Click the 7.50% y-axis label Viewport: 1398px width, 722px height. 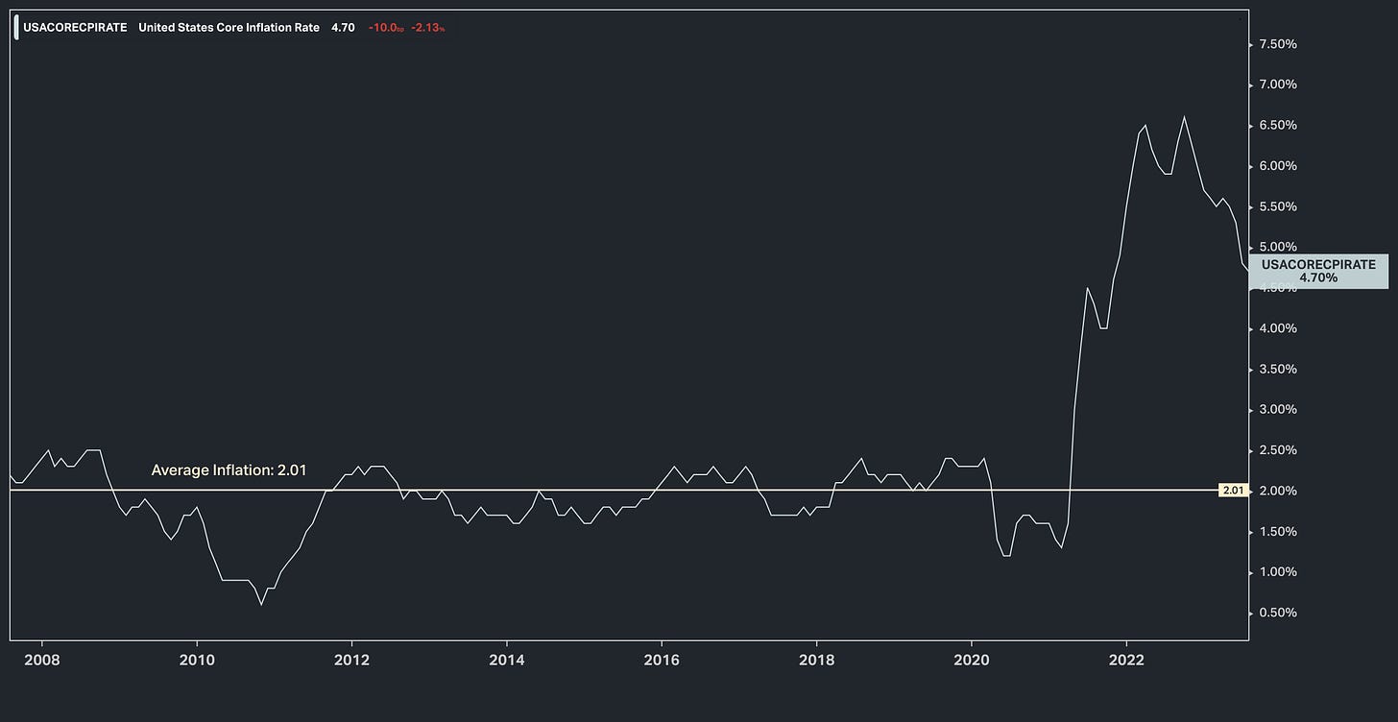pos(1276,44)
